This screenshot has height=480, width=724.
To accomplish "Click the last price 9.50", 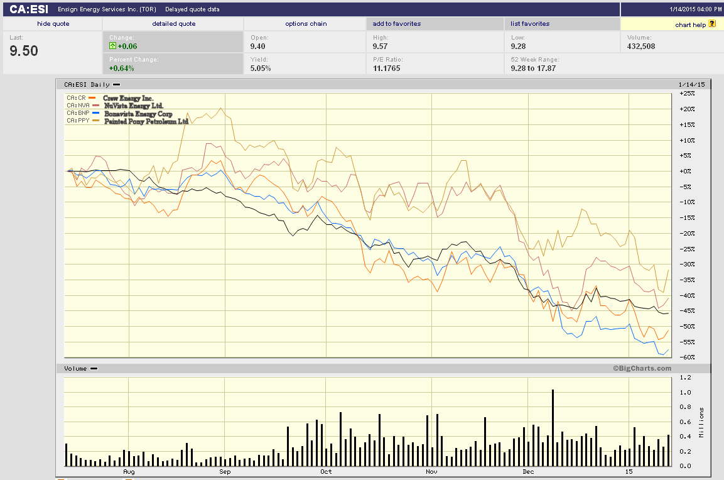I will tap(24, 51).
